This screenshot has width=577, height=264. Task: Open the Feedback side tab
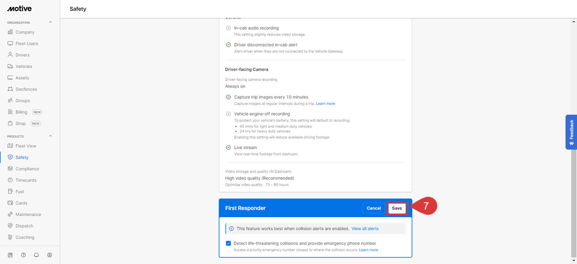pyautogui.click(x=571, y=132)
